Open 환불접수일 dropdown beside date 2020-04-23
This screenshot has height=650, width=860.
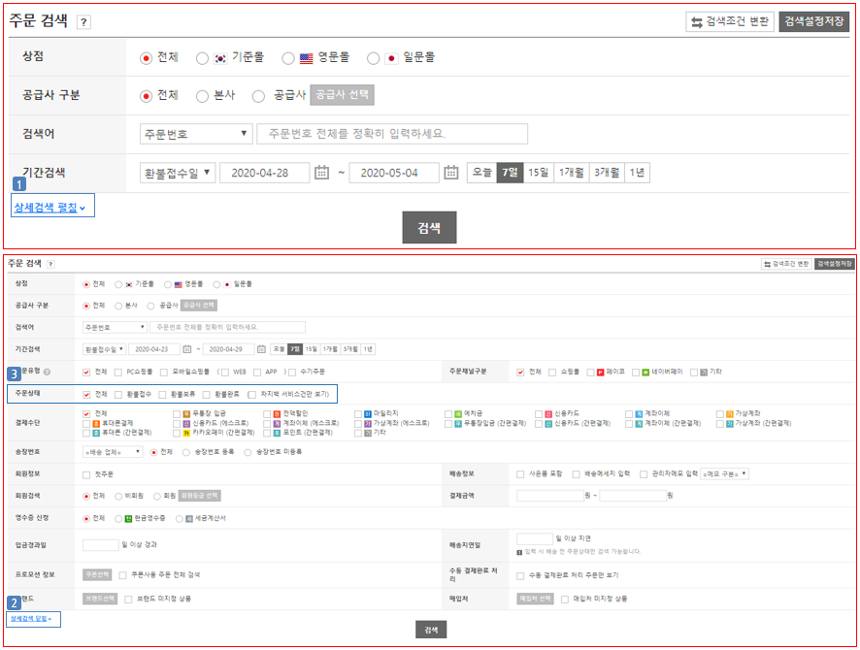point(104,349)
